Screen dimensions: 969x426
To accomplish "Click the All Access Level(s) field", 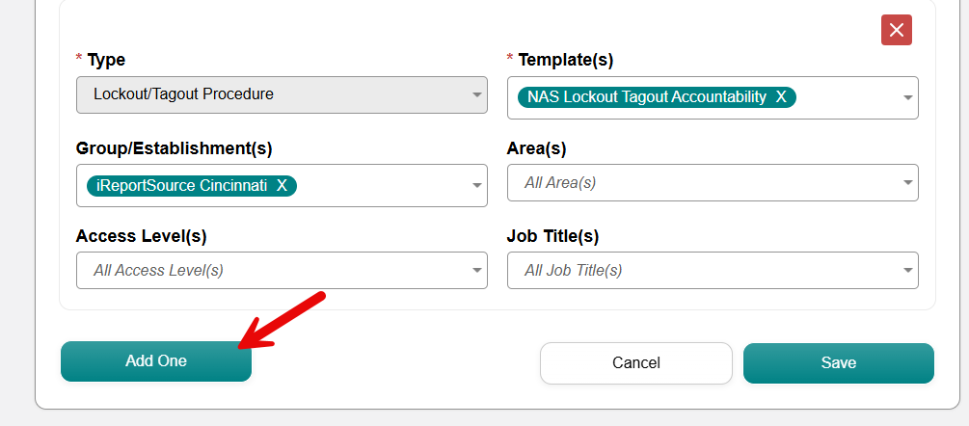I will tap(282, 271).
